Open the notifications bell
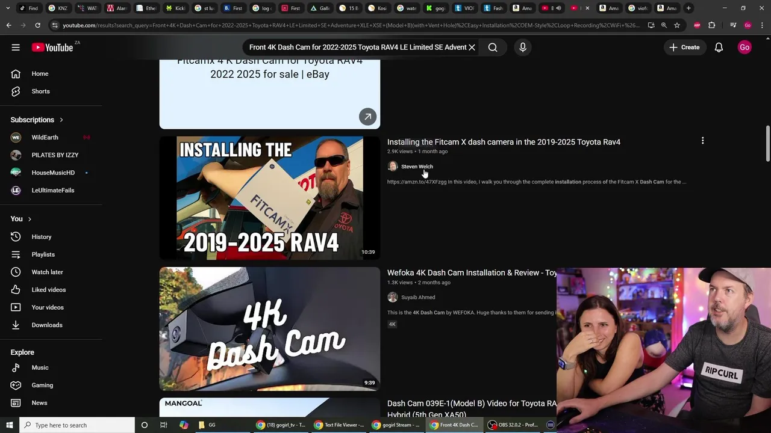Viewport: 771px width, 433px height. tap(719, 48)
